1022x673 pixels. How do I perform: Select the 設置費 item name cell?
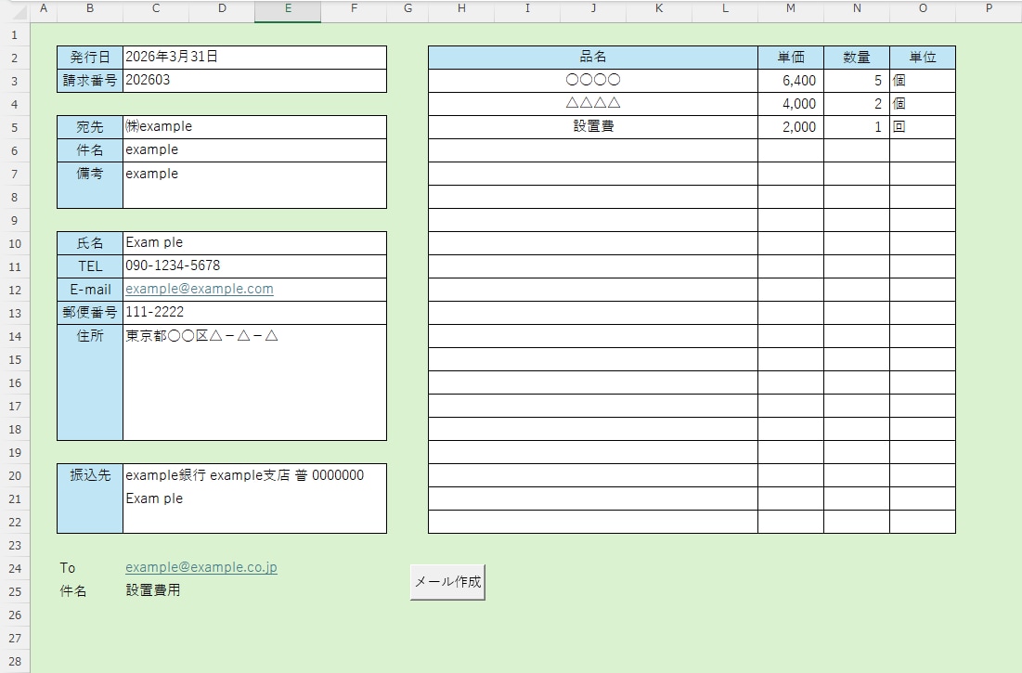tap(593, 127)
